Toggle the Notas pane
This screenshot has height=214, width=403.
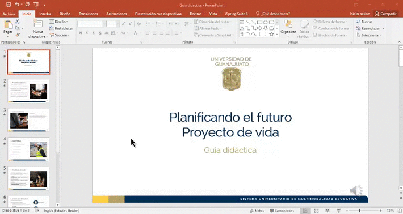257,211
